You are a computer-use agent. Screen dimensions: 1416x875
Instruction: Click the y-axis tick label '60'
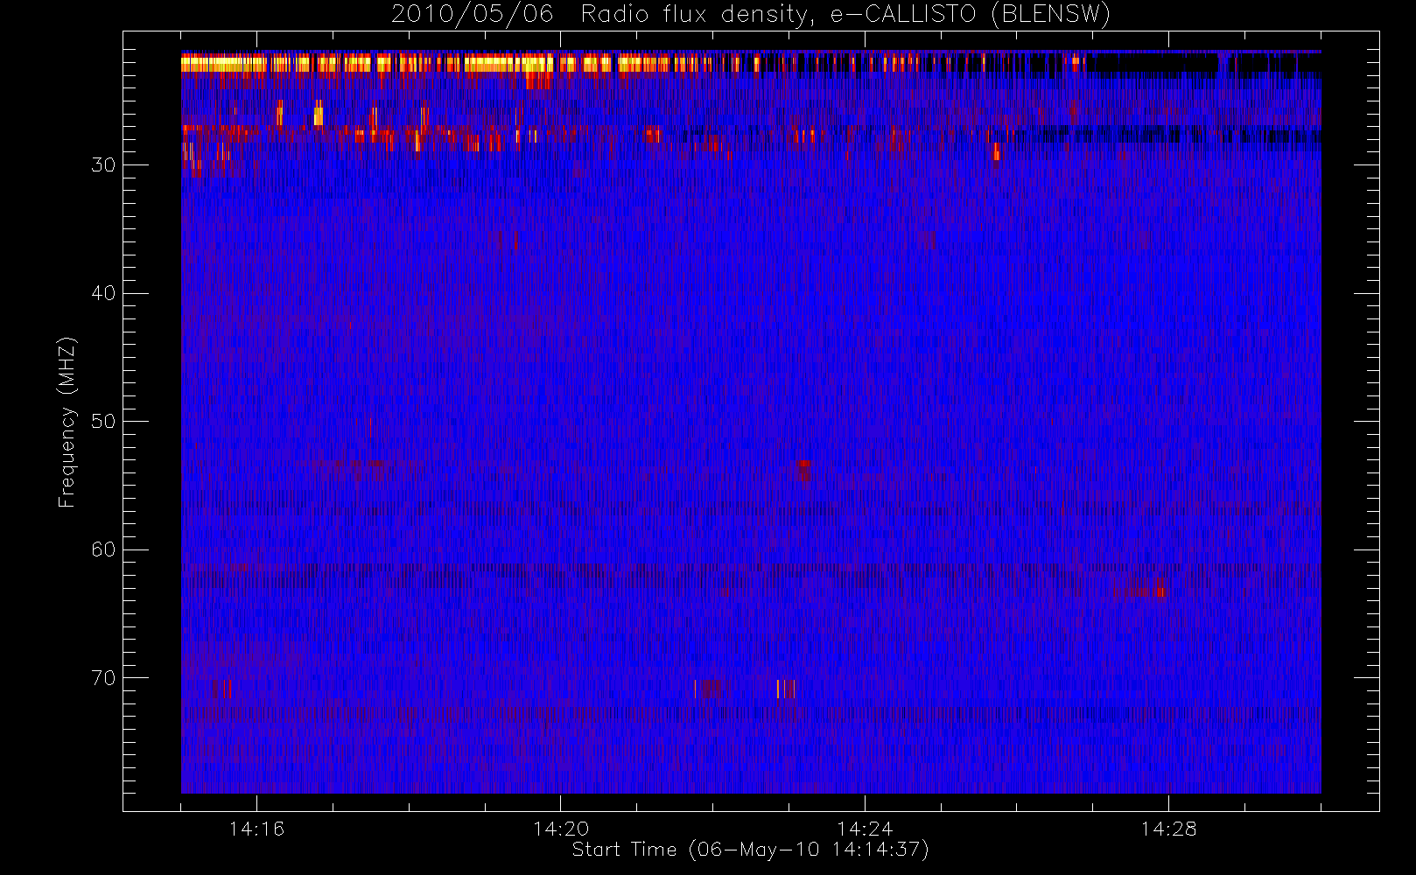(x=103, y=549)
